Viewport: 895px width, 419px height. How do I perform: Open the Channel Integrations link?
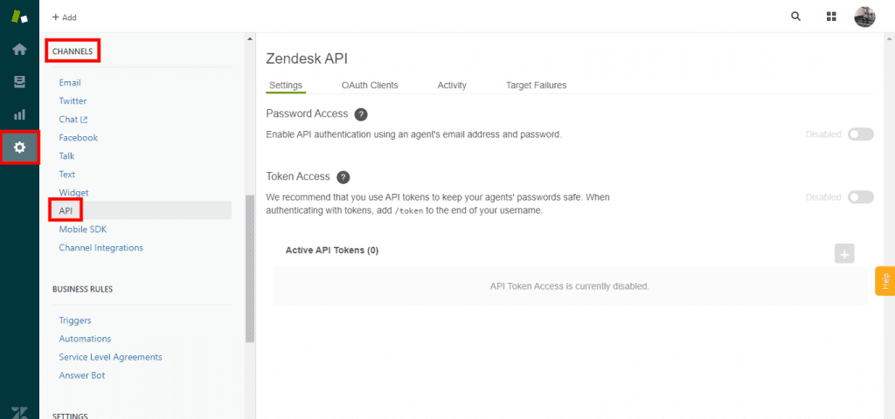pos(101,248)
